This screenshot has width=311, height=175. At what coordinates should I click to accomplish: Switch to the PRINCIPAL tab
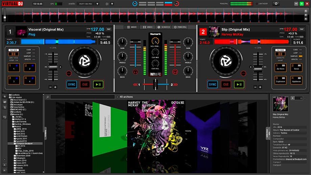click(180, 27)
